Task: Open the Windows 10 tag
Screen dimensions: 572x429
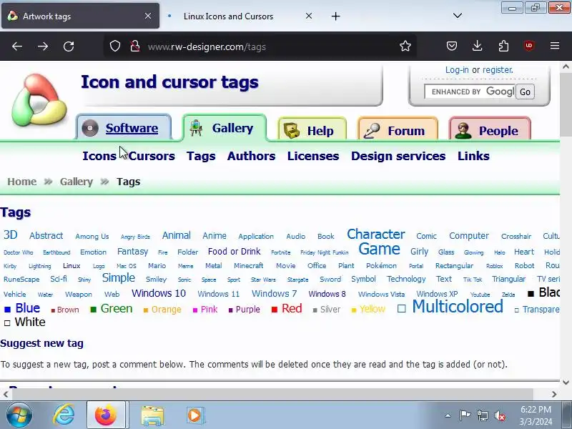Action: [x=159, y=293]
